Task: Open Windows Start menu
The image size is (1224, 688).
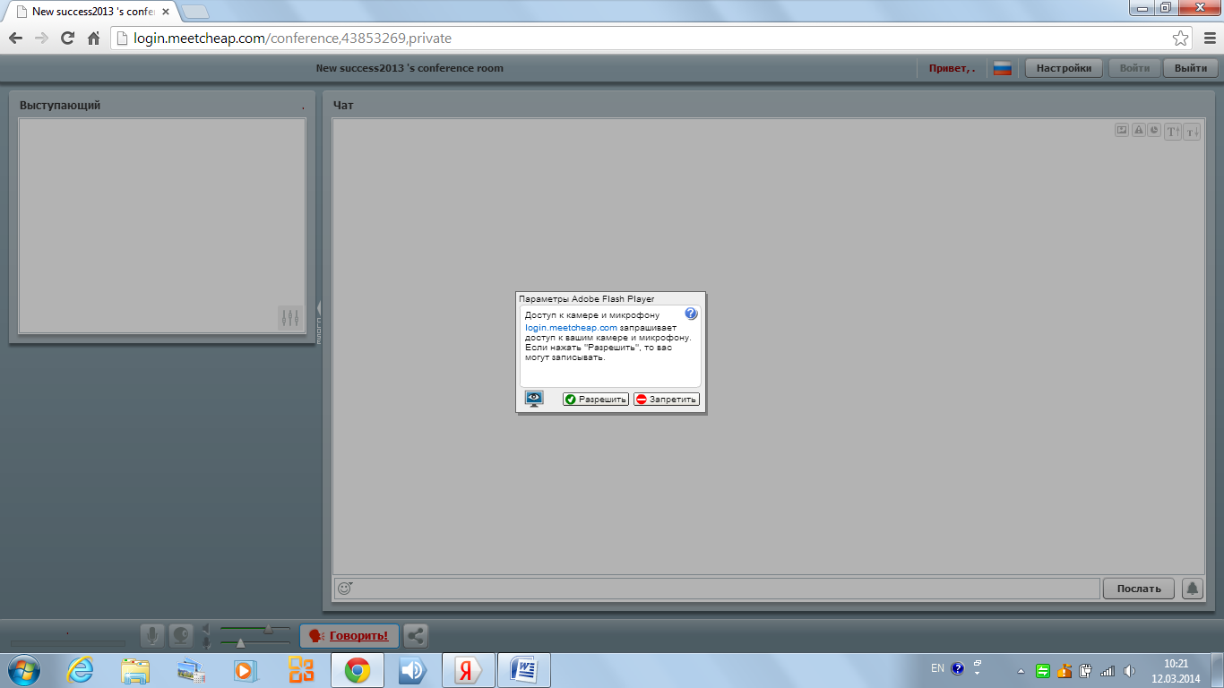Action: coord(22,670)
